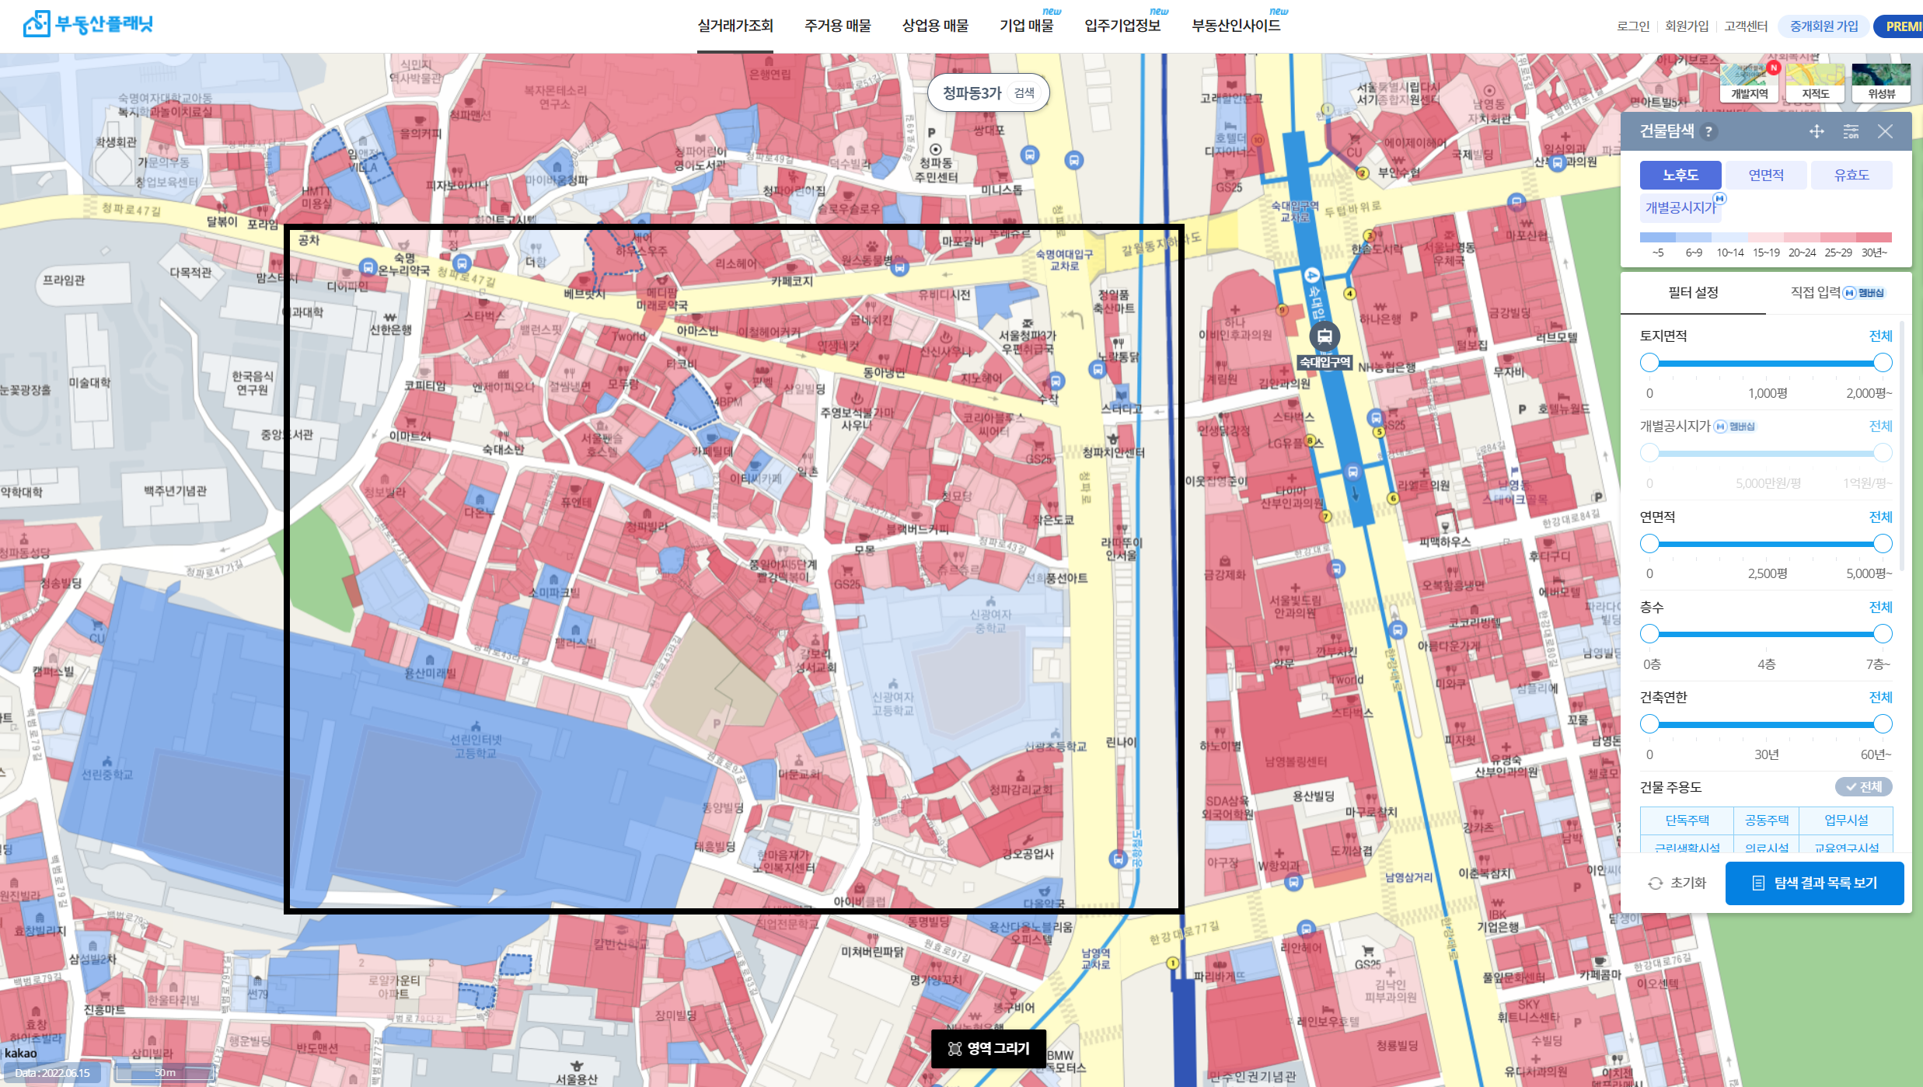Click the subway exit 6 marker
This screenshot has width=1923, height=1087.
click(1393, 498)
